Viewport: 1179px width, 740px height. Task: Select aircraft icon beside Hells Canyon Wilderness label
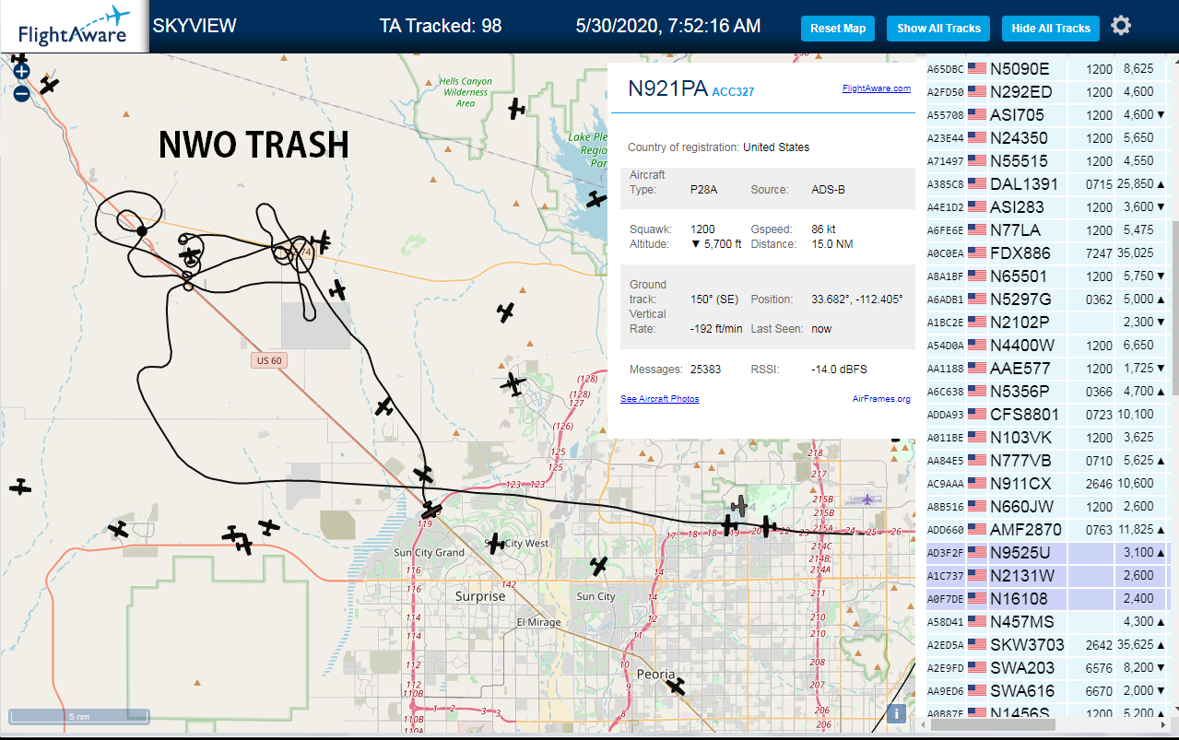click(516, 109)
